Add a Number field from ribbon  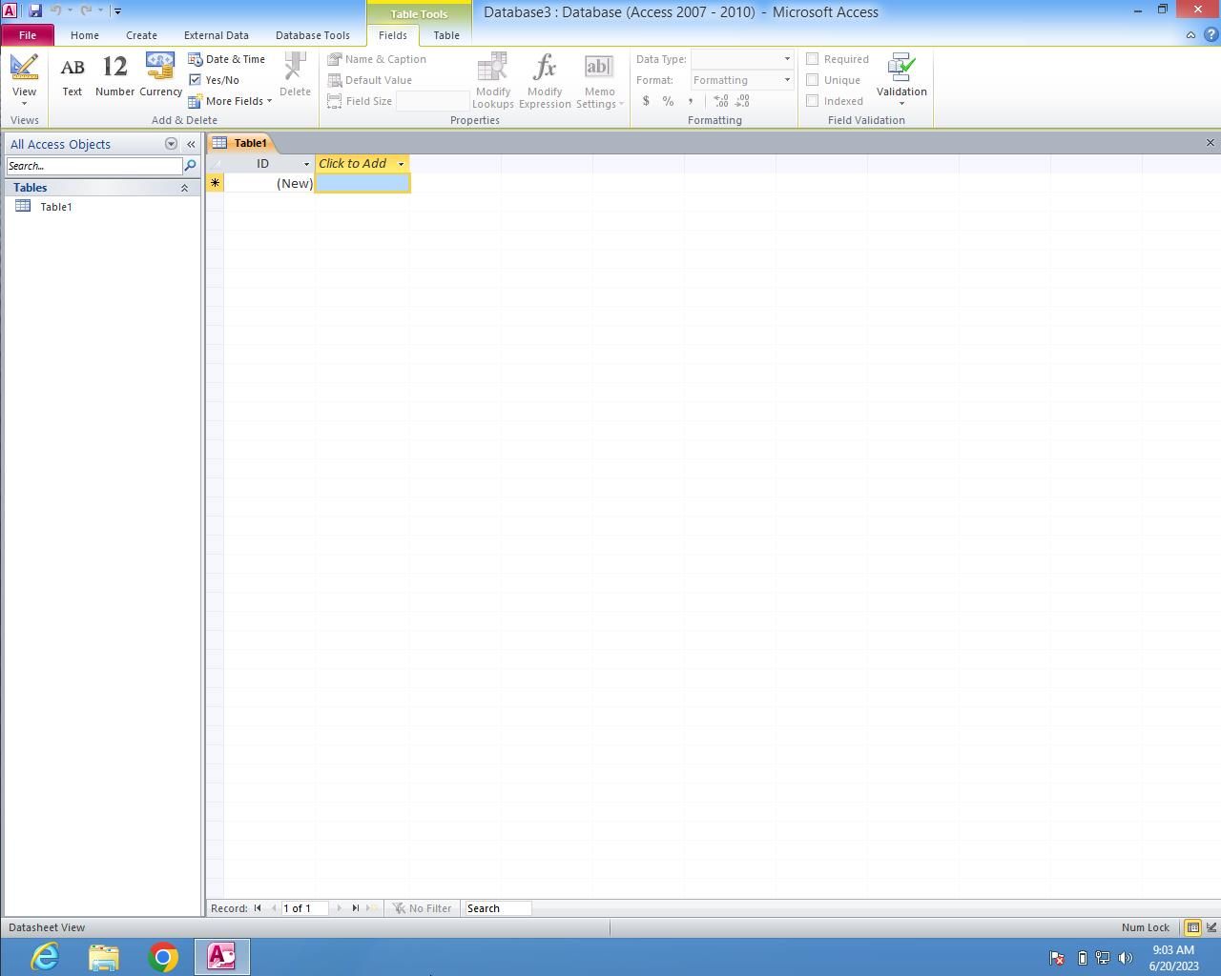[x=114, y=76]
